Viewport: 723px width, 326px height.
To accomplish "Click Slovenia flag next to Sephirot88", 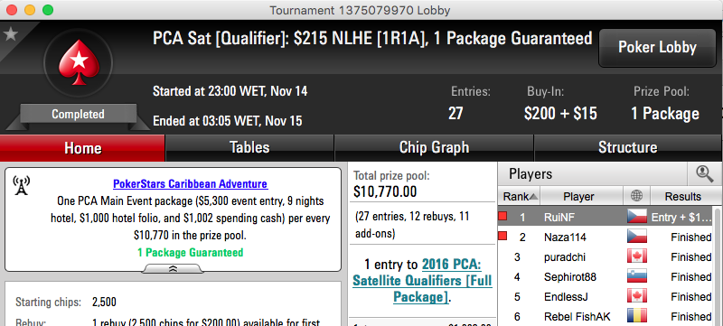I will click(637, 276).
